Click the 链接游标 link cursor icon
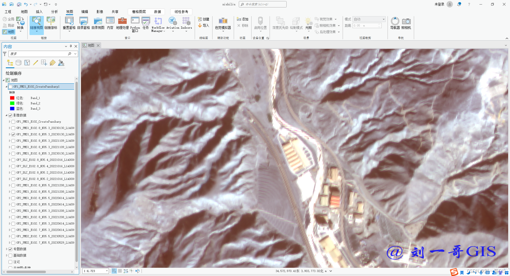 click(51, 21)
